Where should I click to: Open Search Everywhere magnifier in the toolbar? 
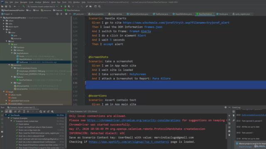[99, 7]
